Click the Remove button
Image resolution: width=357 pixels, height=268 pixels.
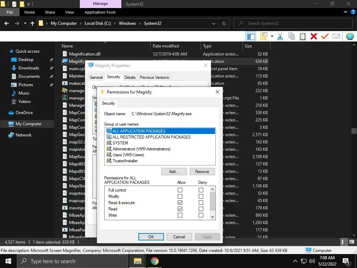[x=202, y=172]
